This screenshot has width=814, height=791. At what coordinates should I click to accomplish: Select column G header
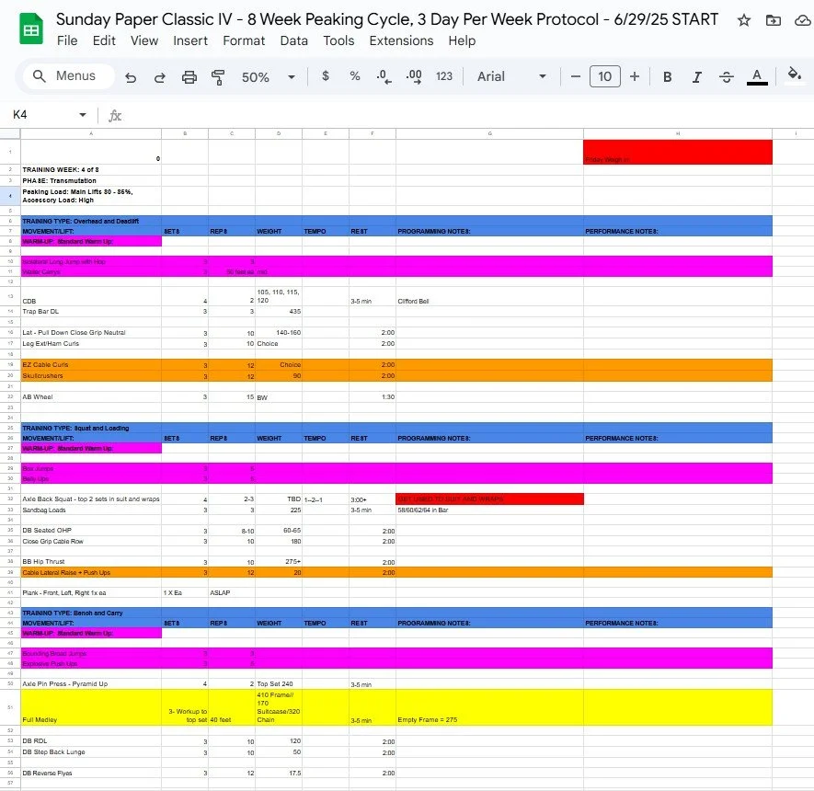click(489, 134)
